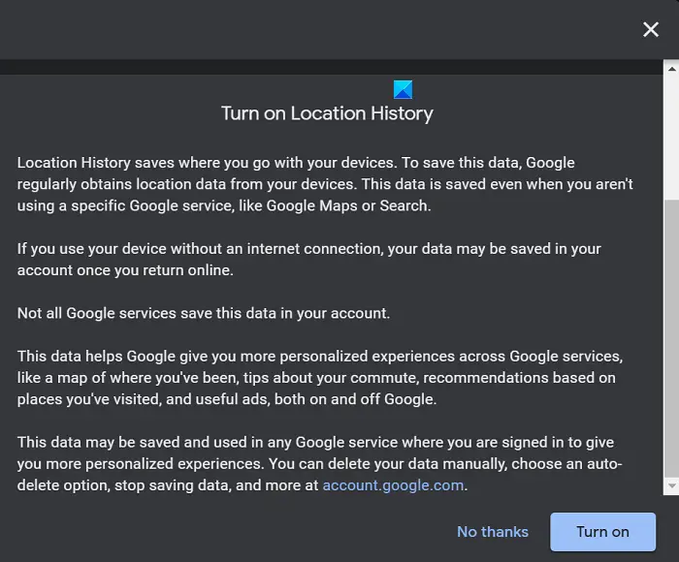Screen dimensions: 679x562
Task: Click the 'This data may be saved' paragraph
Action: pos(320,463)
